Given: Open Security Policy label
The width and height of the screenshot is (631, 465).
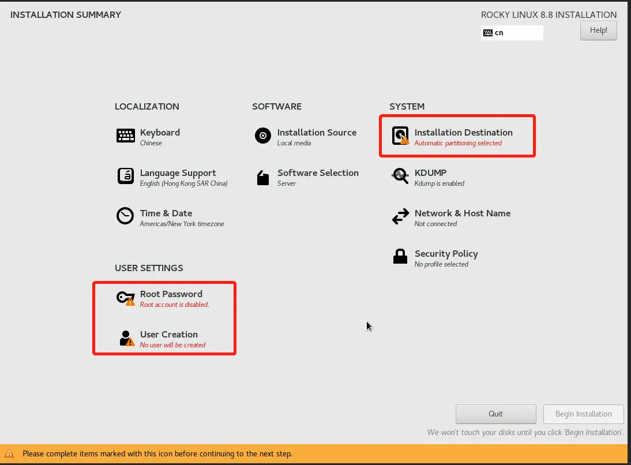Looking at the screenshot, I should click(x=446, y=254).
